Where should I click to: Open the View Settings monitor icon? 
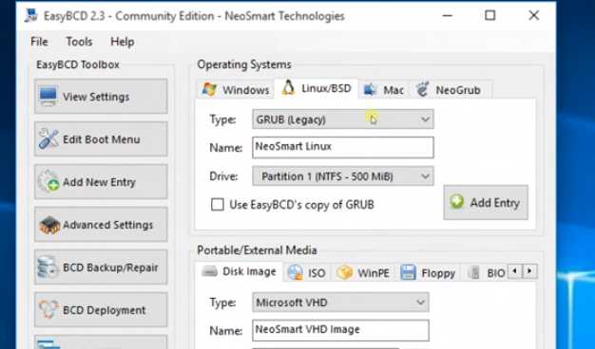[x=48, y=96]
